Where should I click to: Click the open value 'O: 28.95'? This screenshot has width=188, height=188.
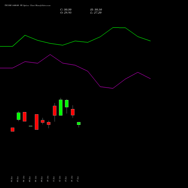(x=66, y=13)
